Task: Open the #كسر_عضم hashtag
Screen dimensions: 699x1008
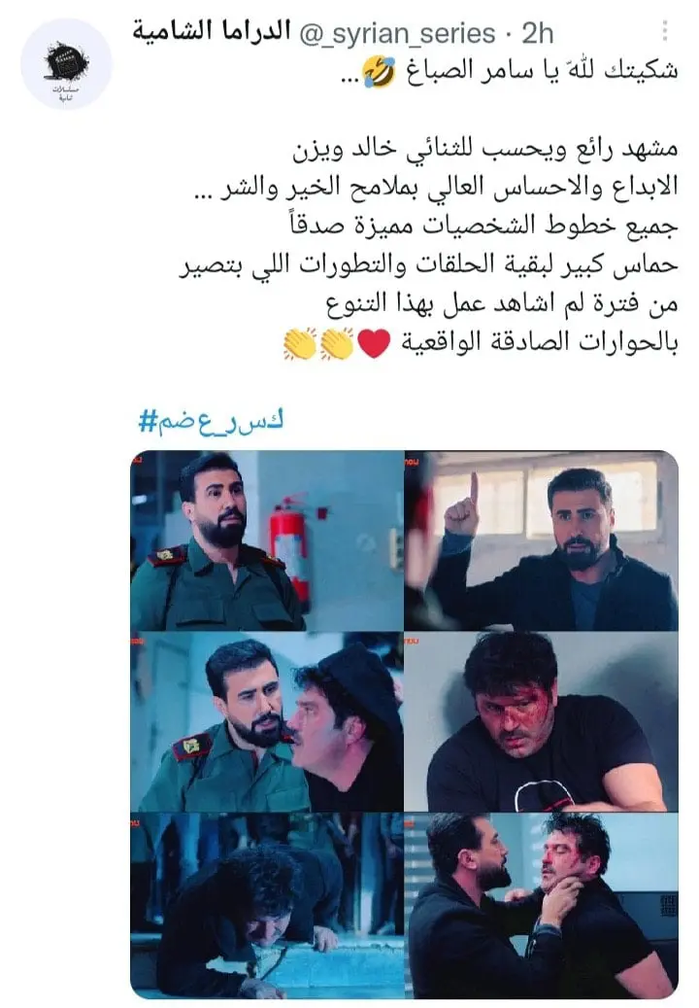Action: pos(212,421)
